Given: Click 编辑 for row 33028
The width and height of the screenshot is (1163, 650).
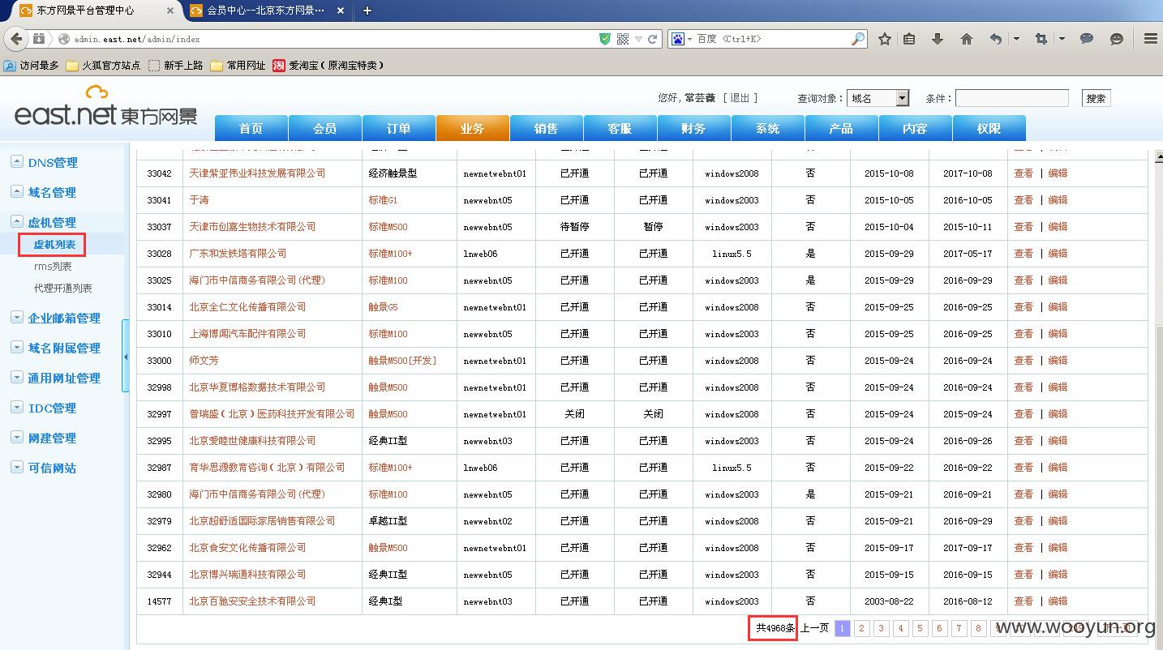Looking at the screenshot, I should (x=1058, y=254).
